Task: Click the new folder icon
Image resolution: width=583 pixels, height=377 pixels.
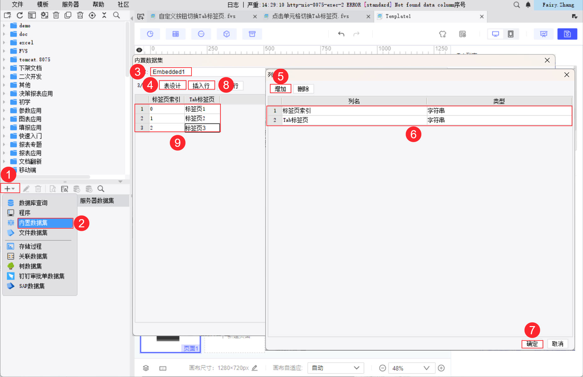Action: (x=7, y=15)
